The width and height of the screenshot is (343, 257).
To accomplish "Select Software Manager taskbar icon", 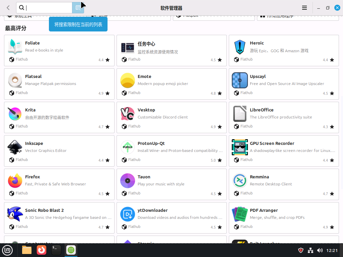I will 71,250.
